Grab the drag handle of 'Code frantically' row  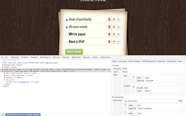point(119,19)
